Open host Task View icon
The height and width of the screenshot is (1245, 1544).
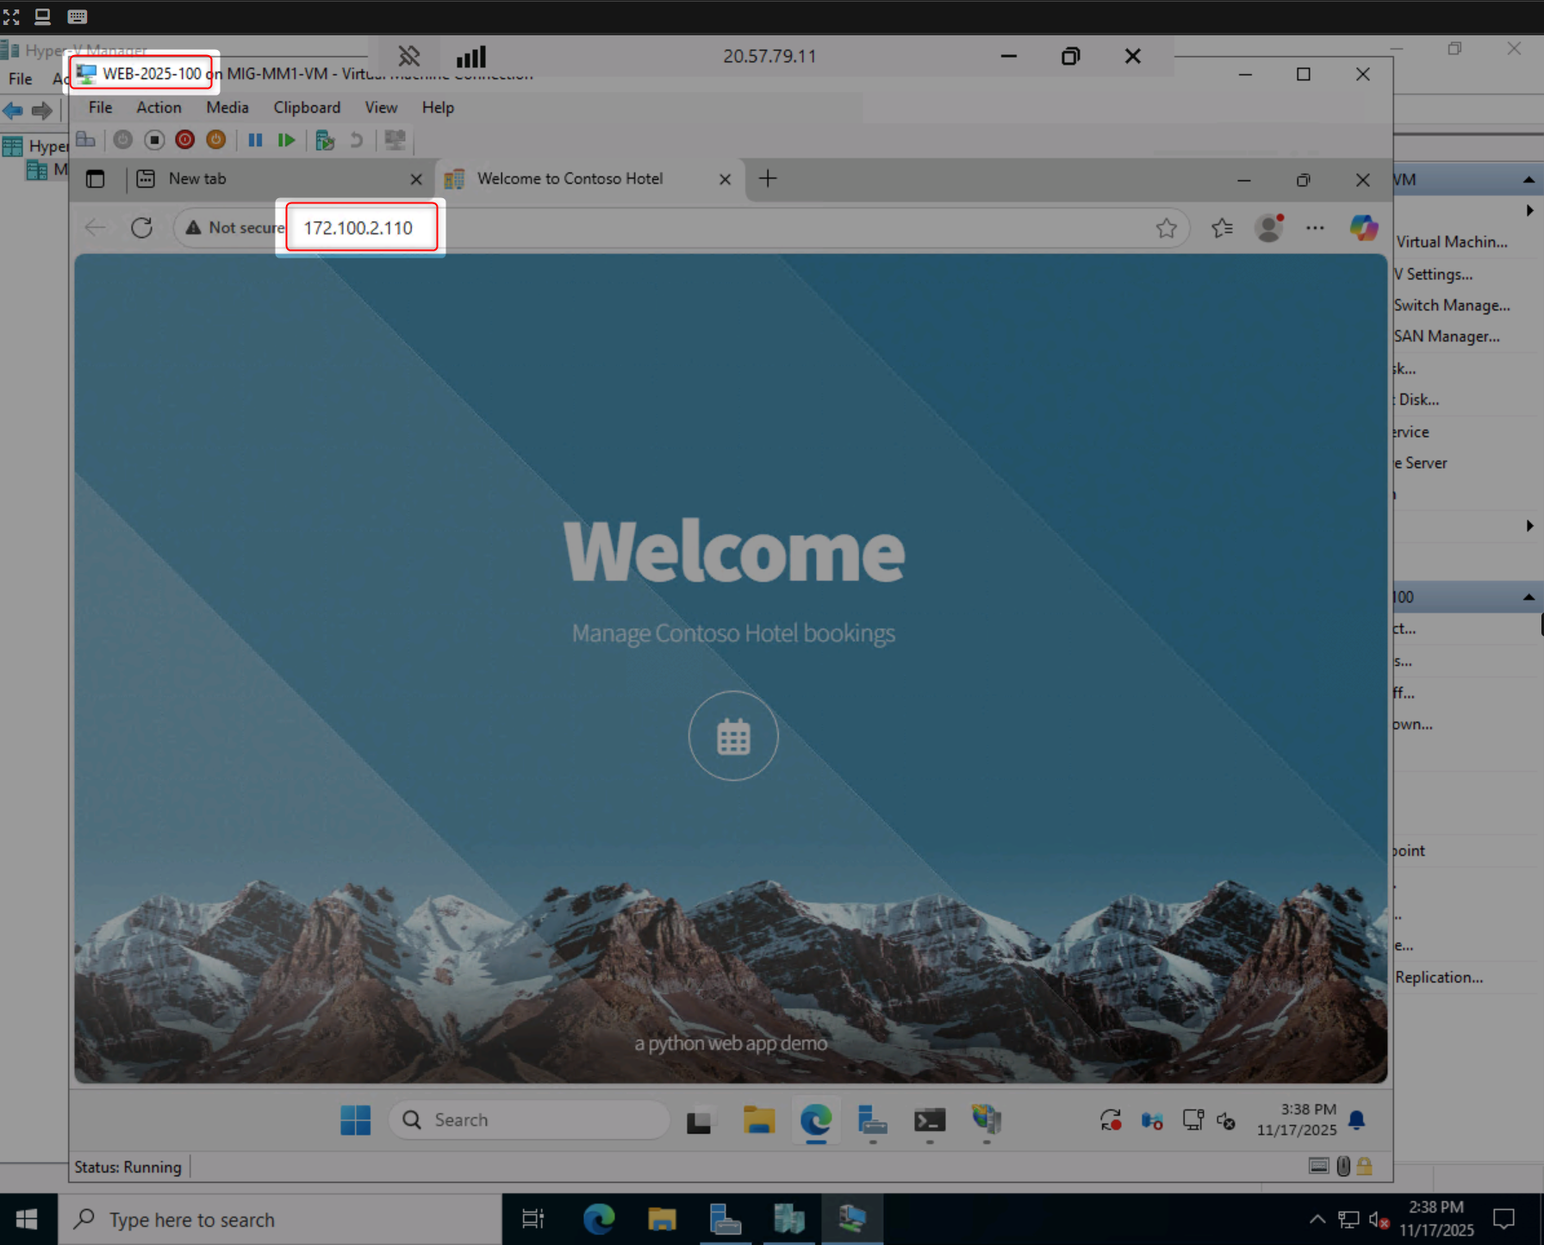point(533,1219)
